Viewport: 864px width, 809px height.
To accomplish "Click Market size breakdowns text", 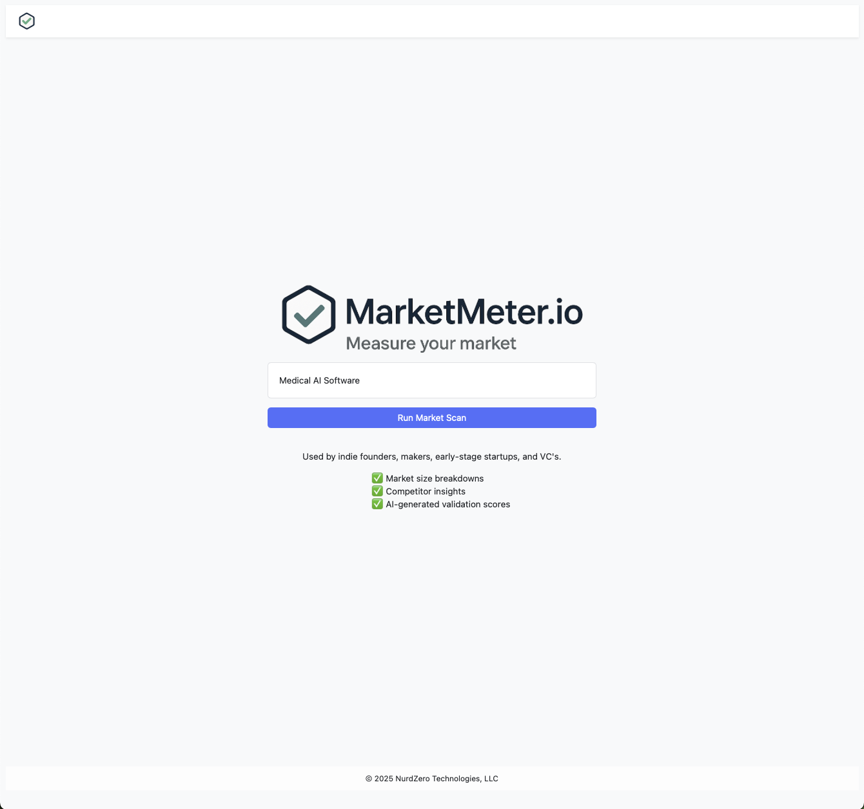I will pos(435,478).
